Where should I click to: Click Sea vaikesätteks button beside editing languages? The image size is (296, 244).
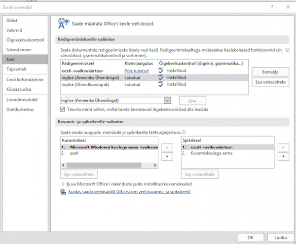270,82
